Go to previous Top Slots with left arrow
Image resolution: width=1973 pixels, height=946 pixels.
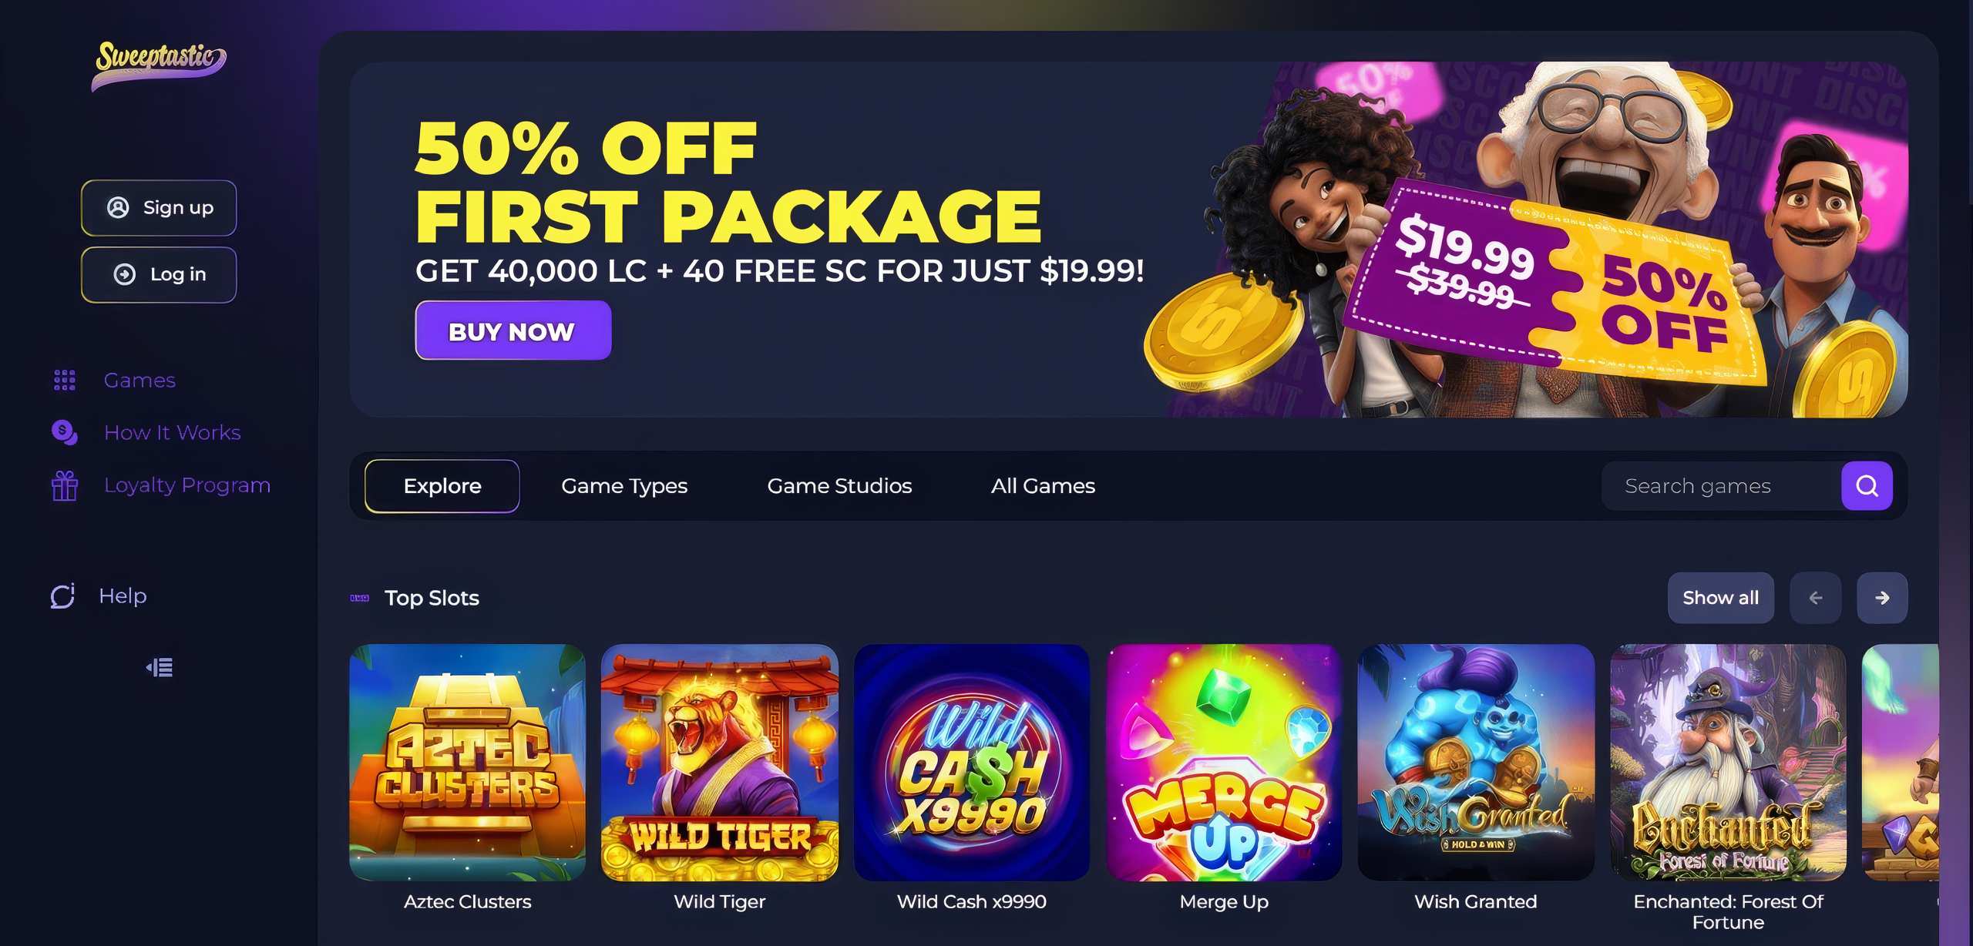[1816, 598]
